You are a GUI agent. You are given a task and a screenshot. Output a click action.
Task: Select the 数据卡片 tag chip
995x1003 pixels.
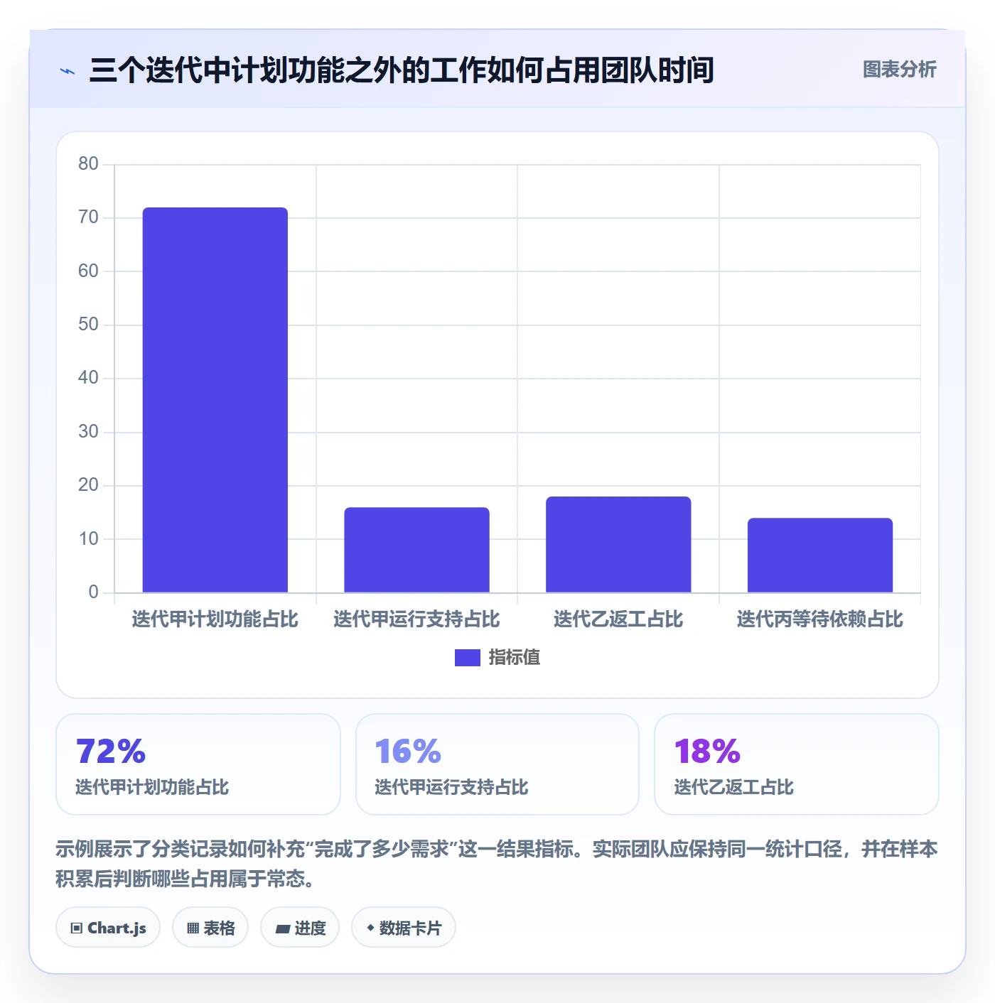pos(404,927)
